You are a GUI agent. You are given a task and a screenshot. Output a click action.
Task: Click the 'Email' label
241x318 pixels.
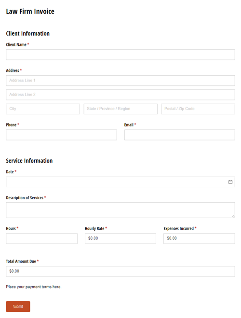(129, 124)
